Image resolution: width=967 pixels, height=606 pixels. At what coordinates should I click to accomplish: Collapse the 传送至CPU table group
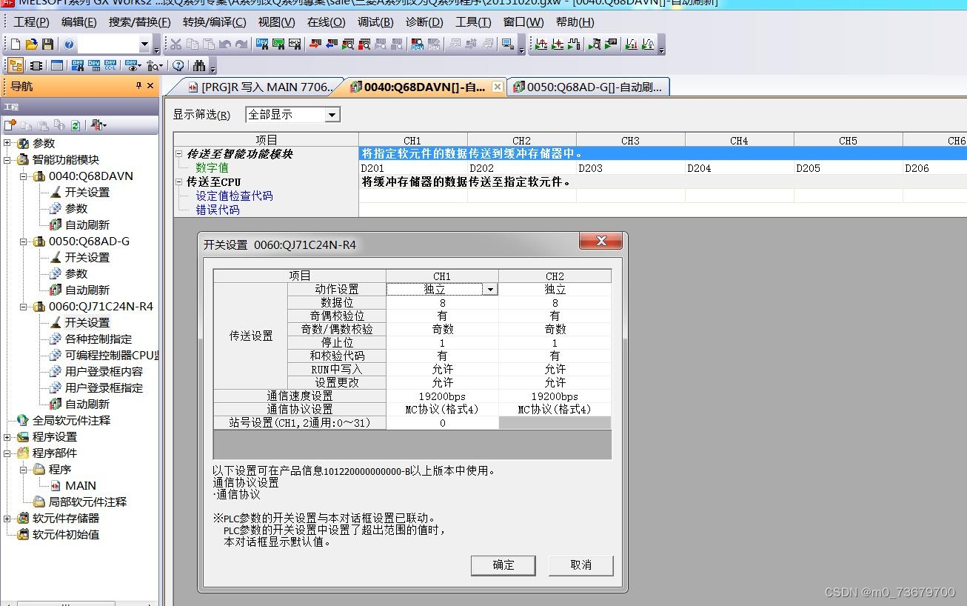click(178, 182)
